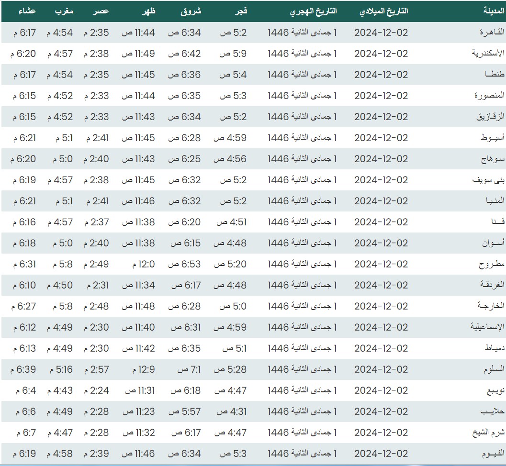This screenshot has height=466, width=506.
Task: Click the ظهر column header
Action: point(147,11)
